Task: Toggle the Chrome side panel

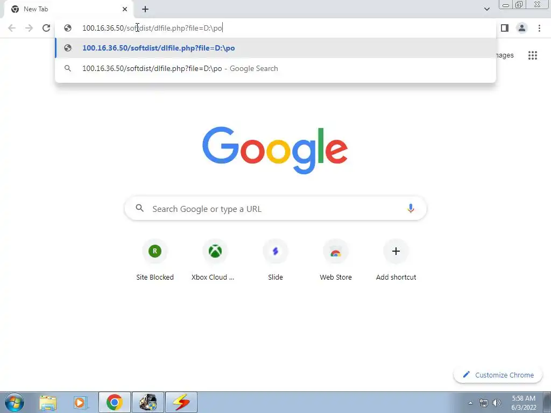Action: [x=505, y=28]
